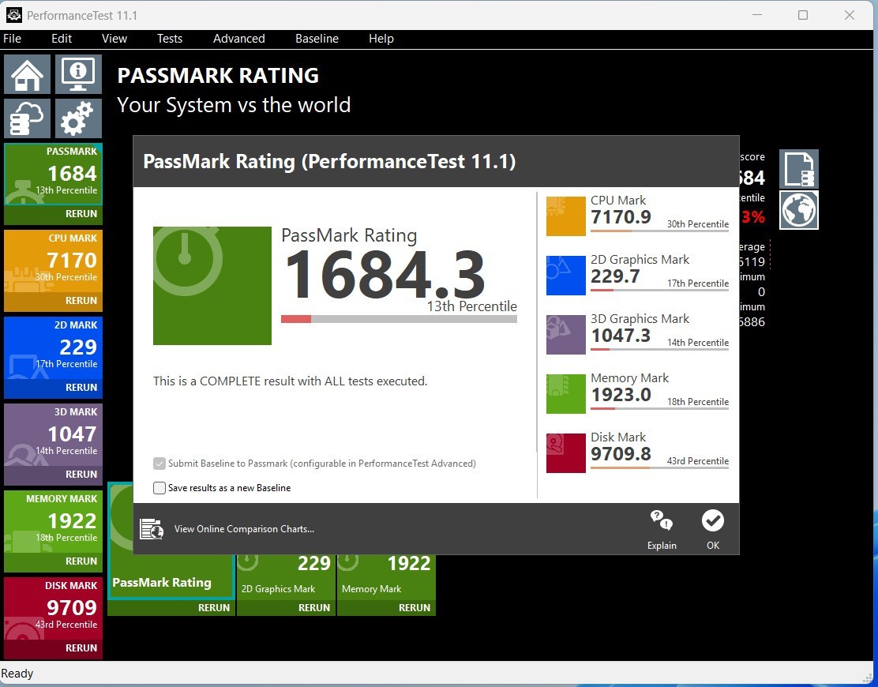Select the bottom 2D Graphics Mark 229 tile

[x=286, y=576]
